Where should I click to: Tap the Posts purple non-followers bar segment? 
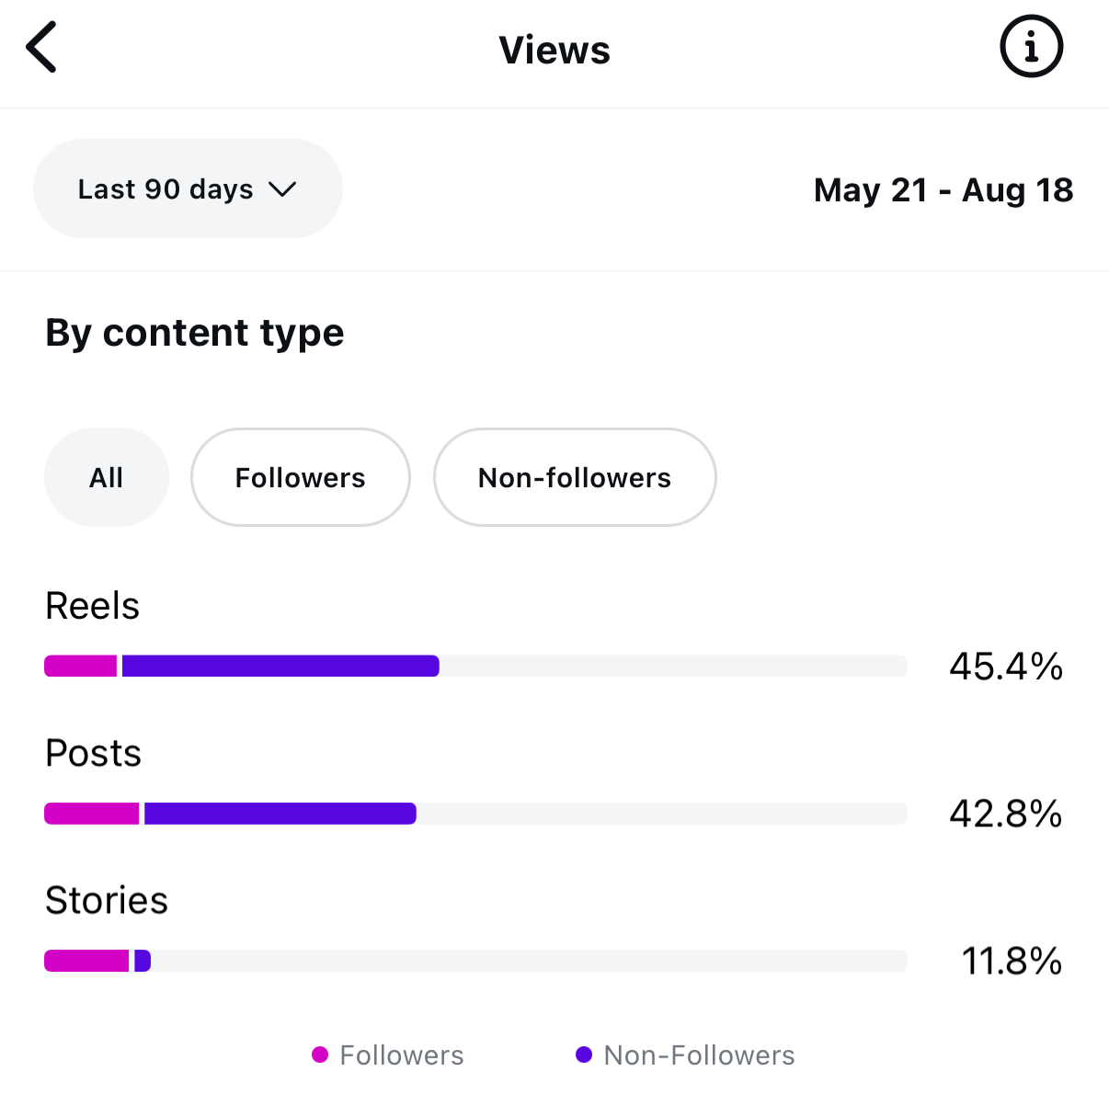pyautogui.click(x=280, y=814)
